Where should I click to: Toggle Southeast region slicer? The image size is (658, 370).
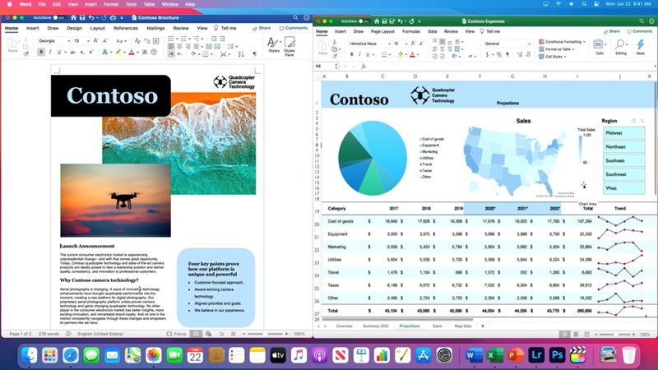pos(623,160)
